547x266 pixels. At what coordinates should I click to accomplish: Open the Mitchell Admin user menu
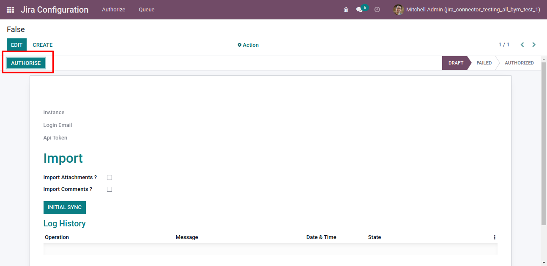[x=467, y=10]
